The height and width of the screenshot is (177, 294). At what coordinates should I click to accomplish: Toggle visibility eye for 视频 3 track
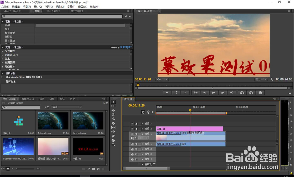click(132, 124)
